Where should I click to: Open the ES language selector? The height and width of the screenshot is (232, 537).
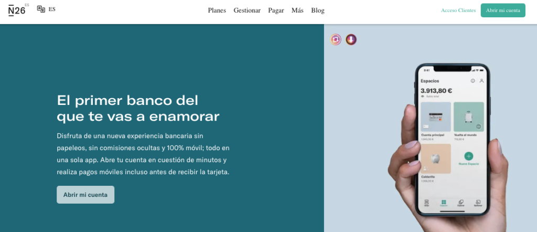pyautogui.click(x=52, y=9)
